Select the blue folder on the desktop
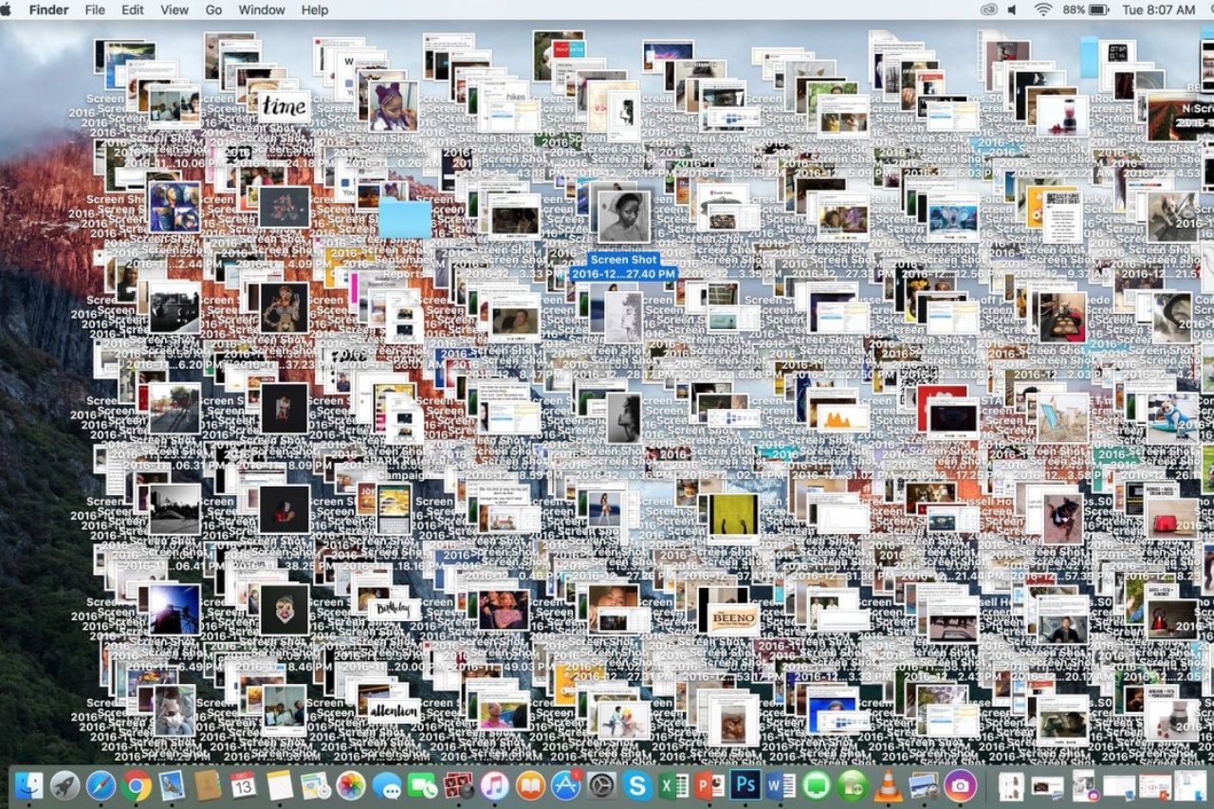 [x=405, y=218]
